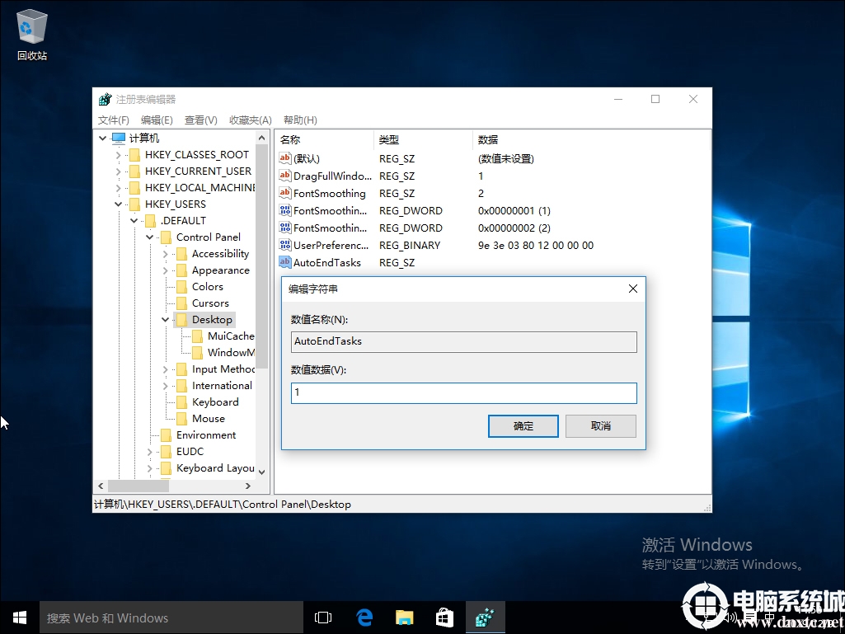Click the HKEY_CLASSES_ROOT folder icon
Image resolution: width=845 pixels, height=634 pixels.
tap(134, 155)
